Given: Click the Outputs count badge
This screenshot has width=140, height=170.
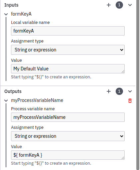Looking at the screenshot, I should click(119, 91).
